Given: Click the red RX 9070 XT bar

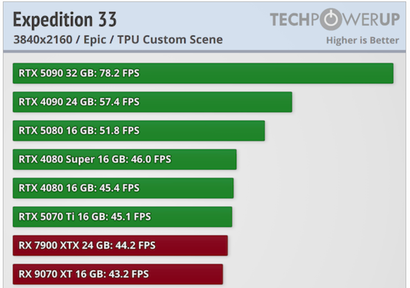Looking at the screenshot, I should click(x=118, y=275).
